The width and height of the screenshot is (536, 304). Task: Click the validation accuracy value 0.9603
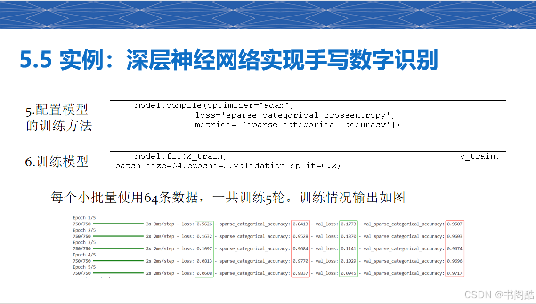pos(455,236)
